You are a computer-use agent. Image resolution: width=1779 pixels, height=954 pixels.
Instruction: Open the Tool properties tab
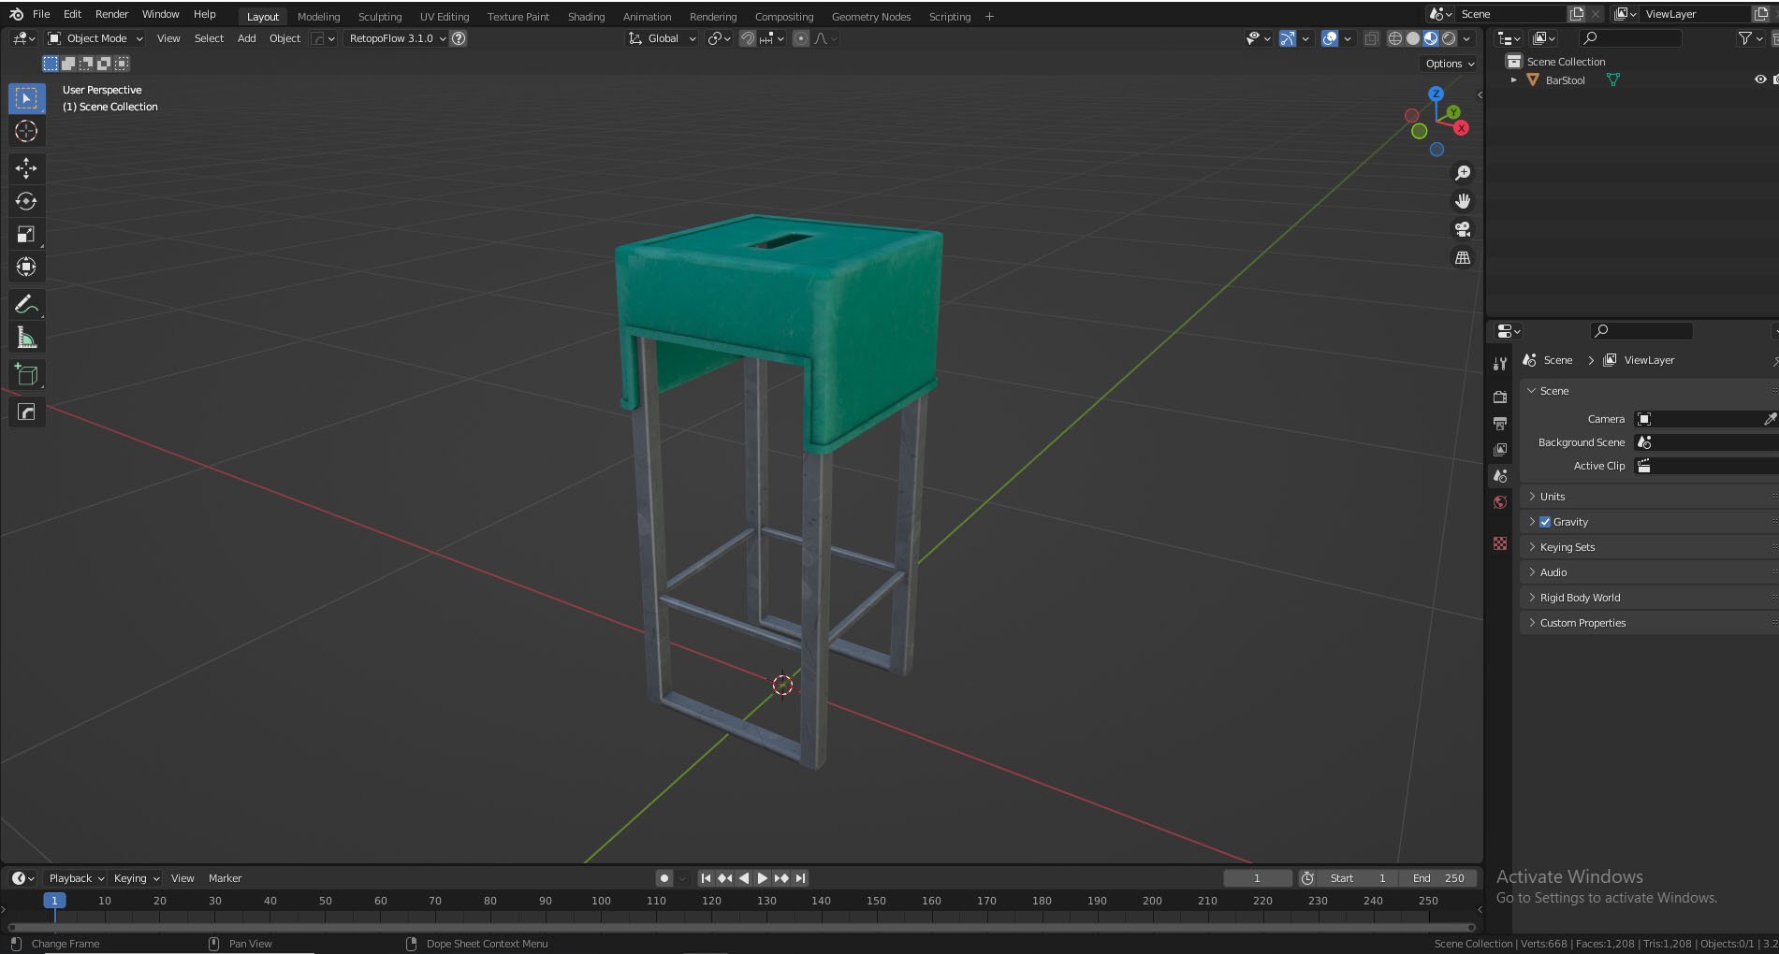tap(1500, 364)
